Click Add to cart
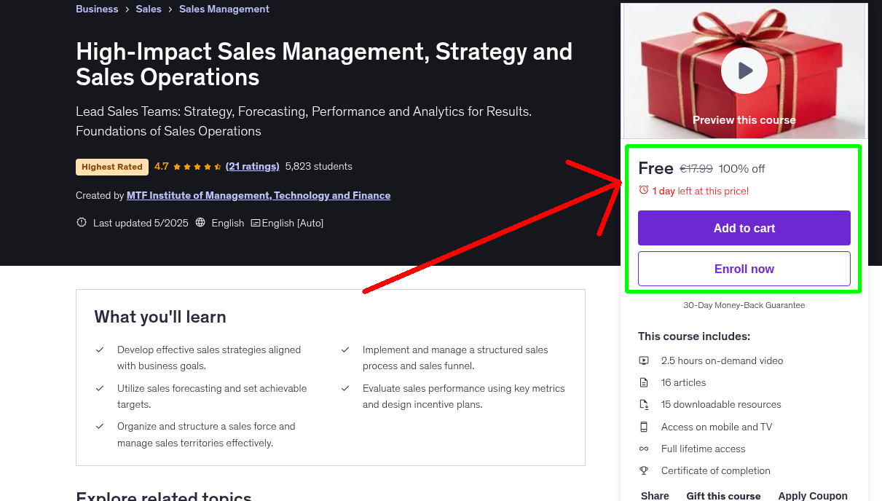 [744, 228]
